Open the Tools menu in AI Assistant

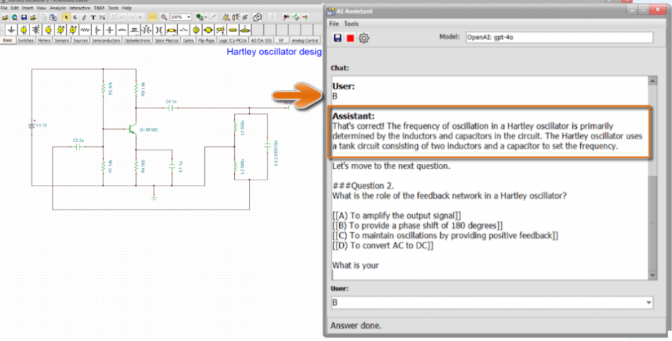pyautogui.click(x=352, y=24)
